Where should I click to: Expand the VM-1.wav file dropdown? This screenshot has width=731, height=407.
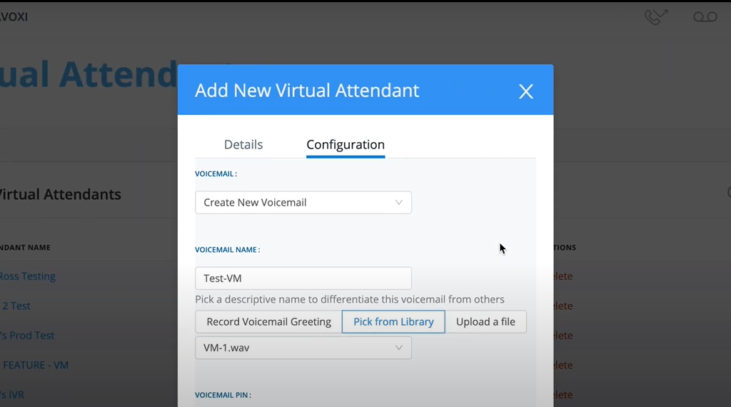click(x=303, y=348)
